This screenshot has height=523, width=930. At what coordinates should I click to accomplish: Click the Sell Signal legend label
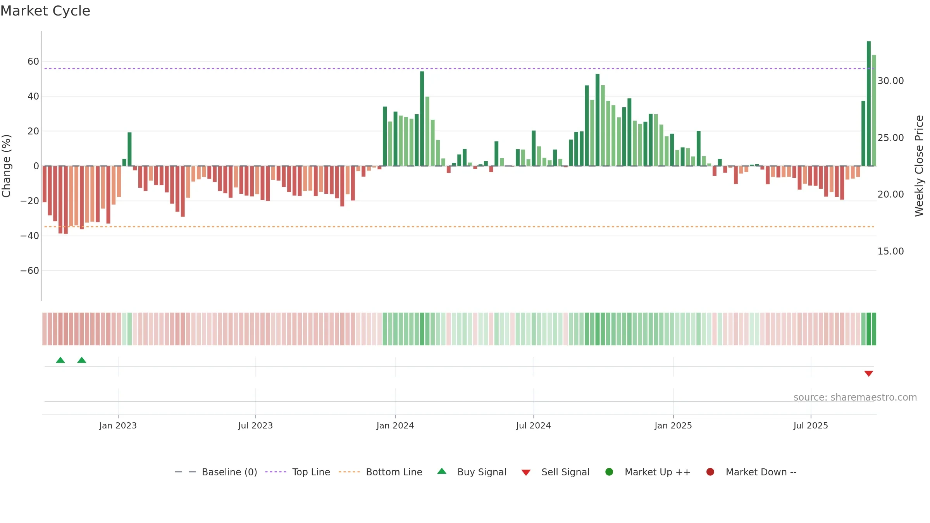click(565, 472)
